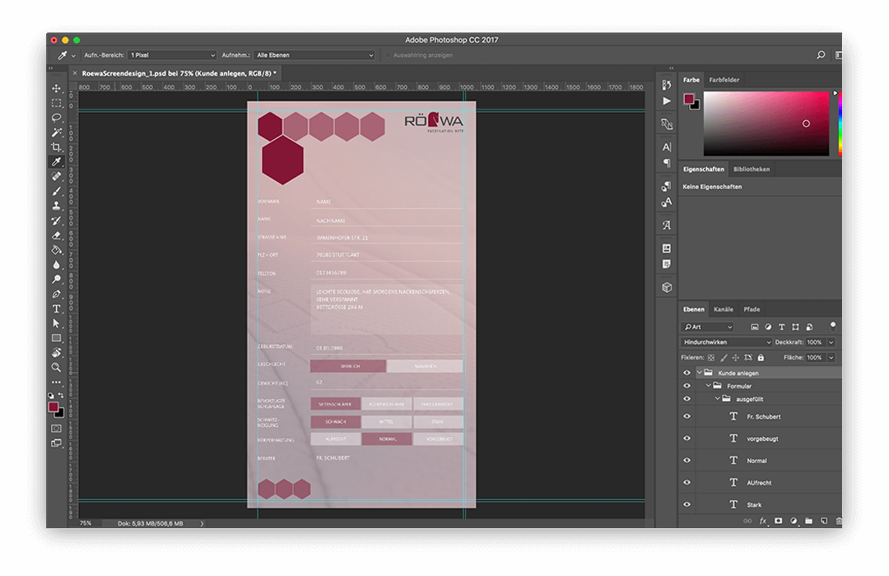The width and height of the screenshot is (889, 576).
Task: Click the Deckkraft 100% opacity field
Action: point(814,342)
